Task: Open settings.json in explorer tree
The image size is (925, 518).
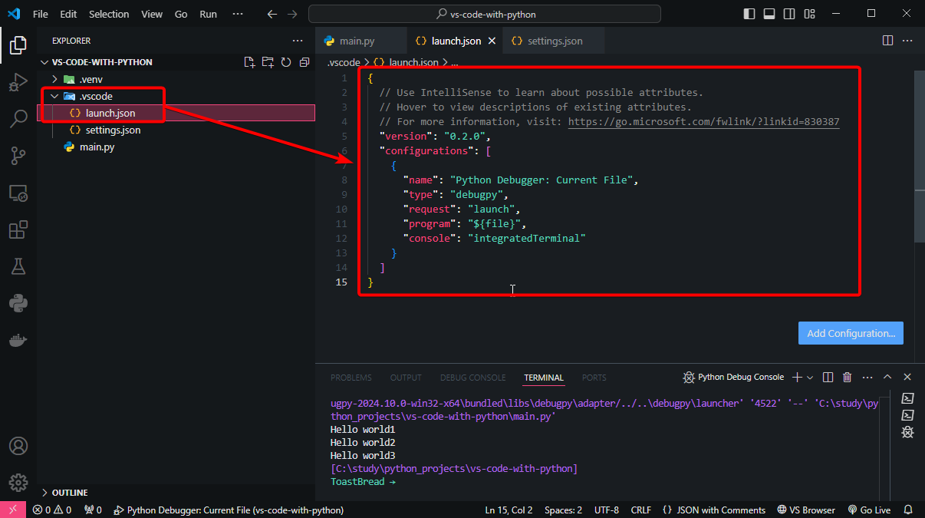Action: [113, 130]
